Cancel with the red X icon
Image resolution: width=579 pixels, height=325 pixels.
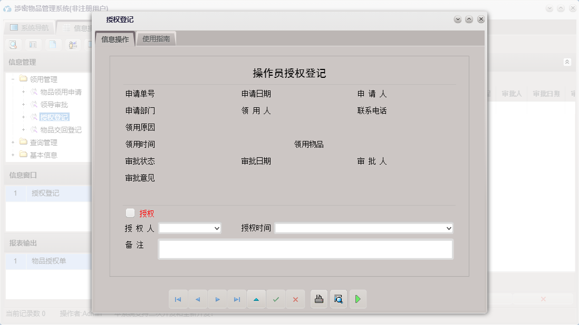click(x=295, y=299)
